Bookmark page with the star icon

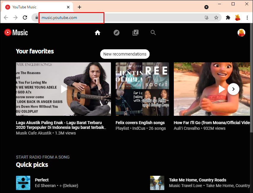pyautogui.click(x=216, y=18)
